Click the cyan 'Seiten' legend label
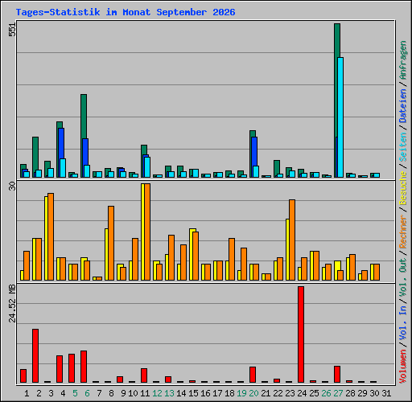Viewport: 412px width, 402px height. tap(403, 147)
